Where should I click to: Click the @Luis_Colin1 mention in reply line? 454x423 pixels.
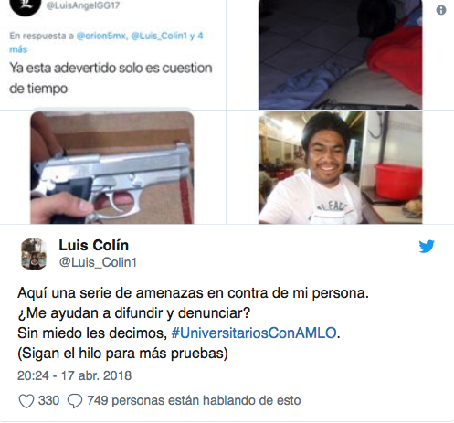point(159,36)
